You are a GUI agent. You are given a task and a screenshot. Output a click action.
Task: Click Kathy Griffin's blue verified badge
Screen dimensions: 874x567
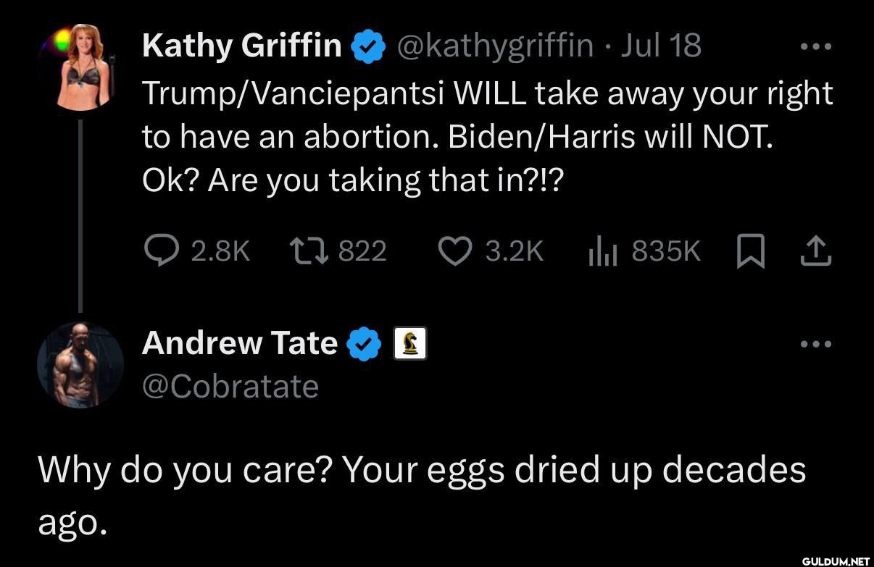click(x=368, y=47)
